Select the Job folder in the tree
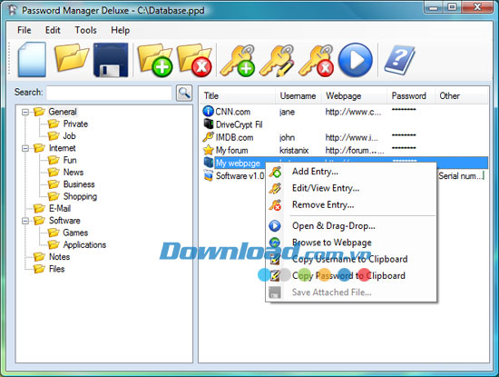Screen dimensions: 499x377 point(69,136)
